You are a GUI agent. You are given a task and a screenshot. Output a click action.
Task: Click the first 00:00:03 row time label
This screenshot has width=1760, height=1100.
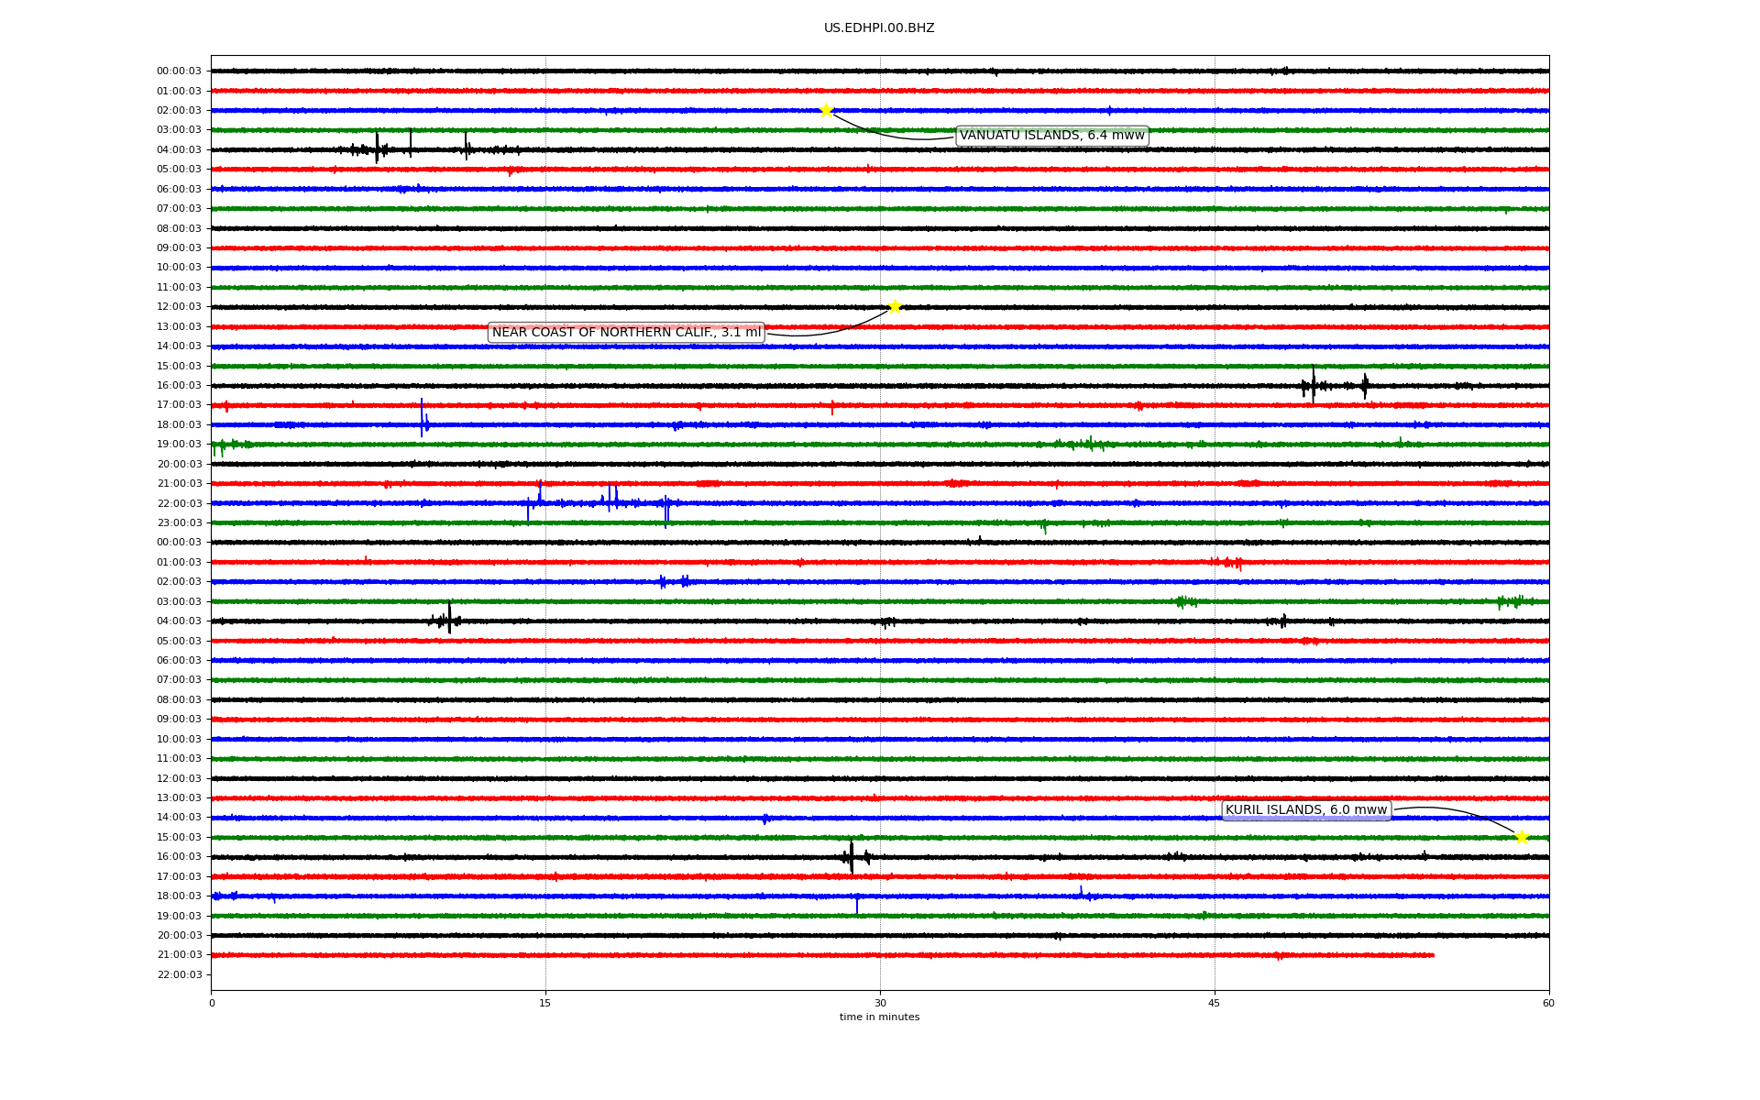pos(179,71)
